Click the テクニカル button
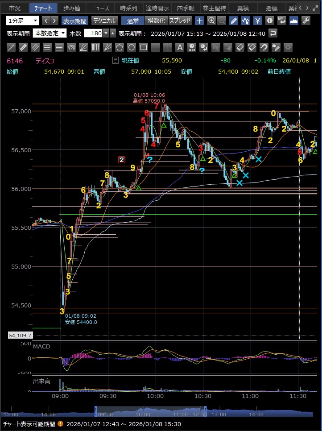The image size is (322, 431). click(104, 21)
